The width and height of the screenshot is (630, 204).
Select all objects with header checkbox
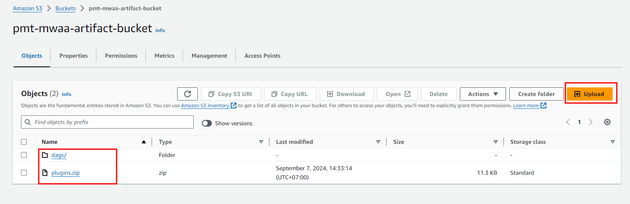pyautogui.click(x=24, y=142)
